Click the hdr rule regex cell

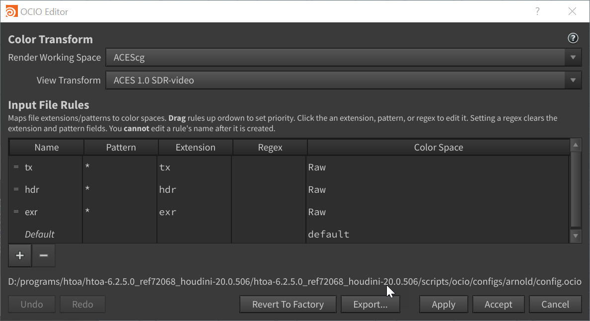tap(269, 189)
